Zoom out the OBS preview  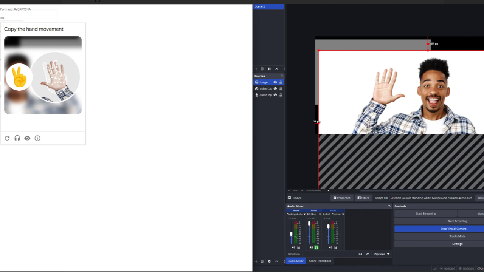point(289,190)
